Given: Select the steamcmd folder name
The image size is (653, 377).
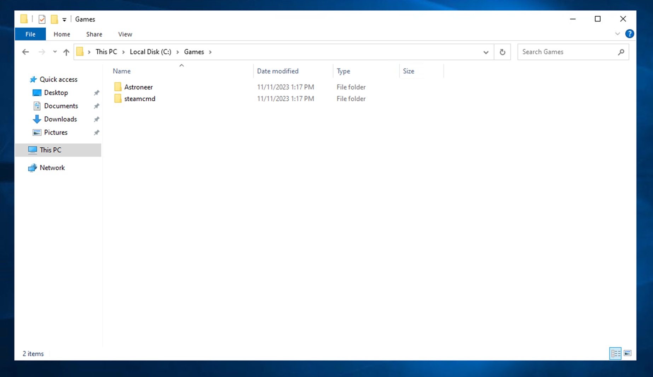Looking at the screenshot, I should pyautogui.click(x=140, y=99).
